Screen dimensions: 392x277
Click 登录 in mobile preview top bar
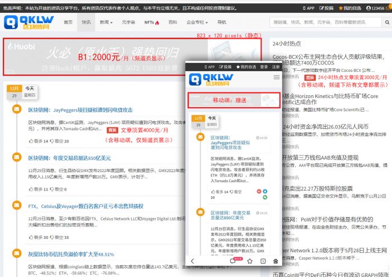click(x=264, y=67)
